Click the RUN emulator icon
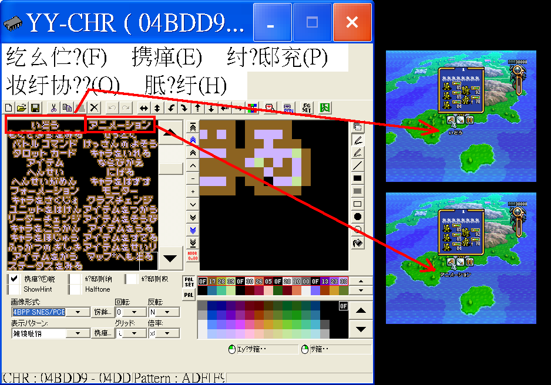 click(288, 108)
